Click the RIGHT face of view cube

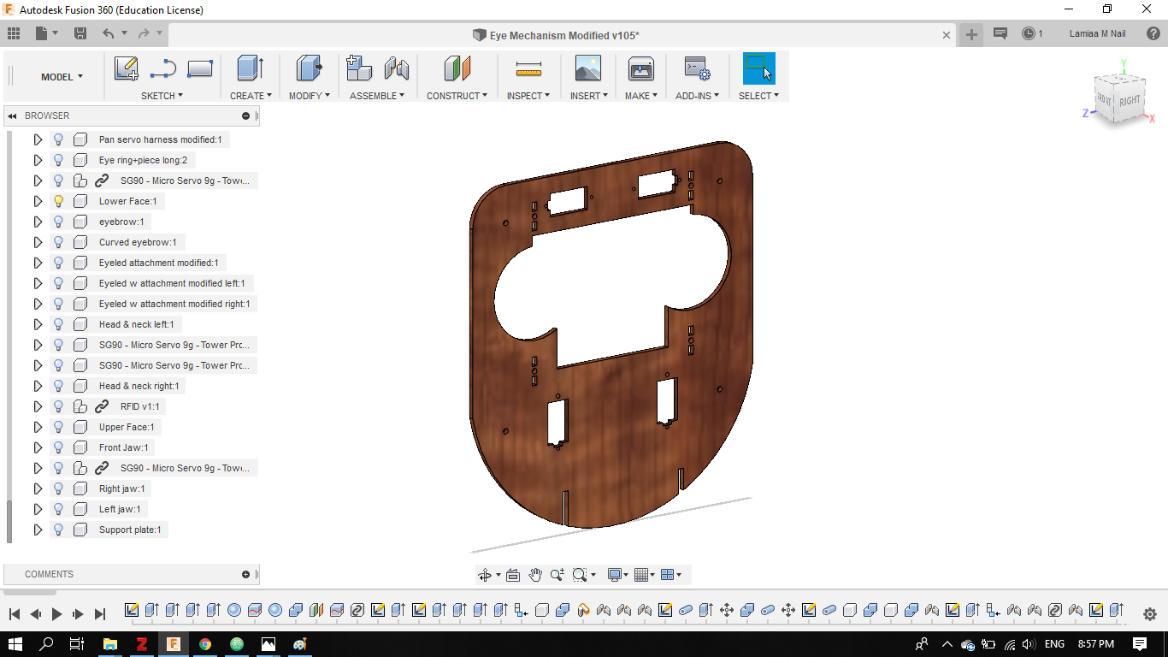pos(1130,100)
